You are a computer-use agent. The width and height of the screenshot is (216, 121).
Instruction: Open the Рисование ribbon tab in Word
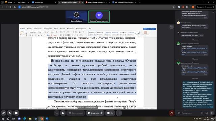click(38, 29)
